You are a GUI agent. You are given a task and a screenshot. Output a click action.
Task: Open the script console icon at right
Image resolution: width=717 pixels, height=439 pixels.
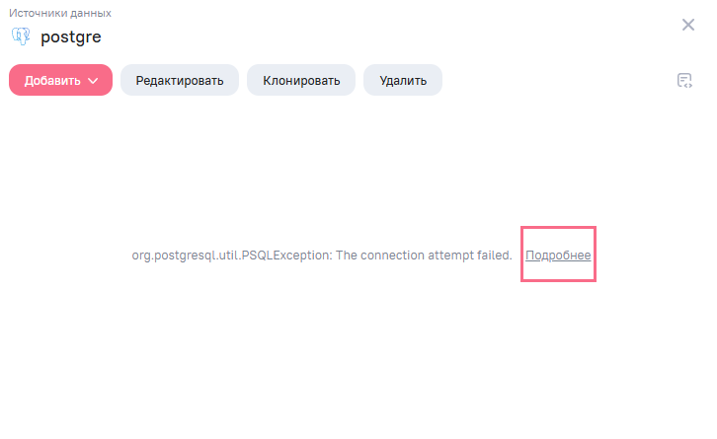coord(683,81)
